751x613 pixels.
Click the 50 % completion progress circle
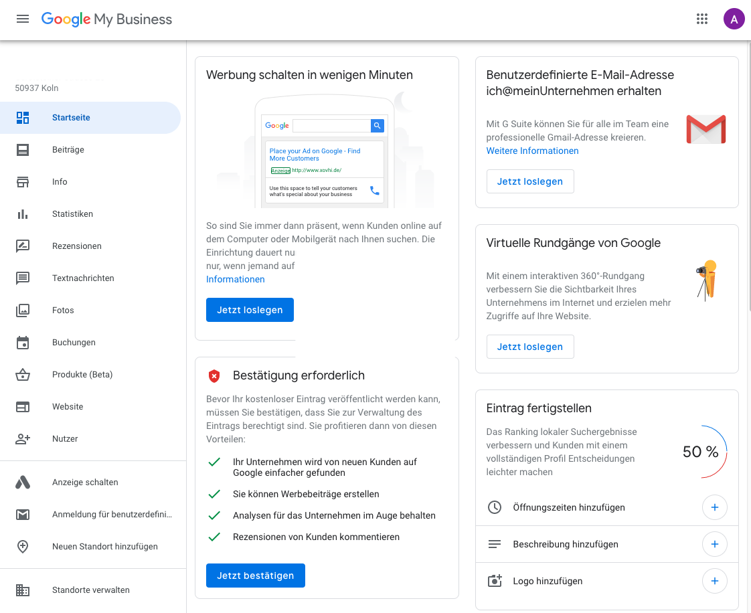701,452
